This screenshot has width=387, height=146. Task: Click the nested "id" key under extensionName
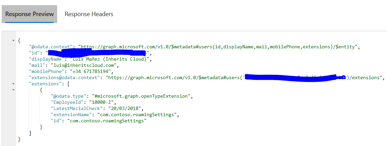click(56, 121)
